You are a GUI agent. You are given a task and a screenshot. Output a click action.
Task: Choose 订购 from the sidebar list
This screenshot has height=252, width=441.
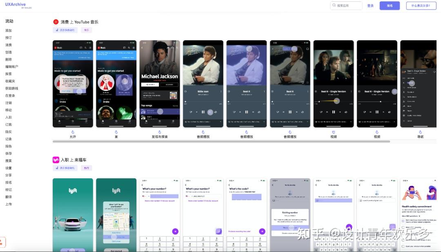point(9,124)
